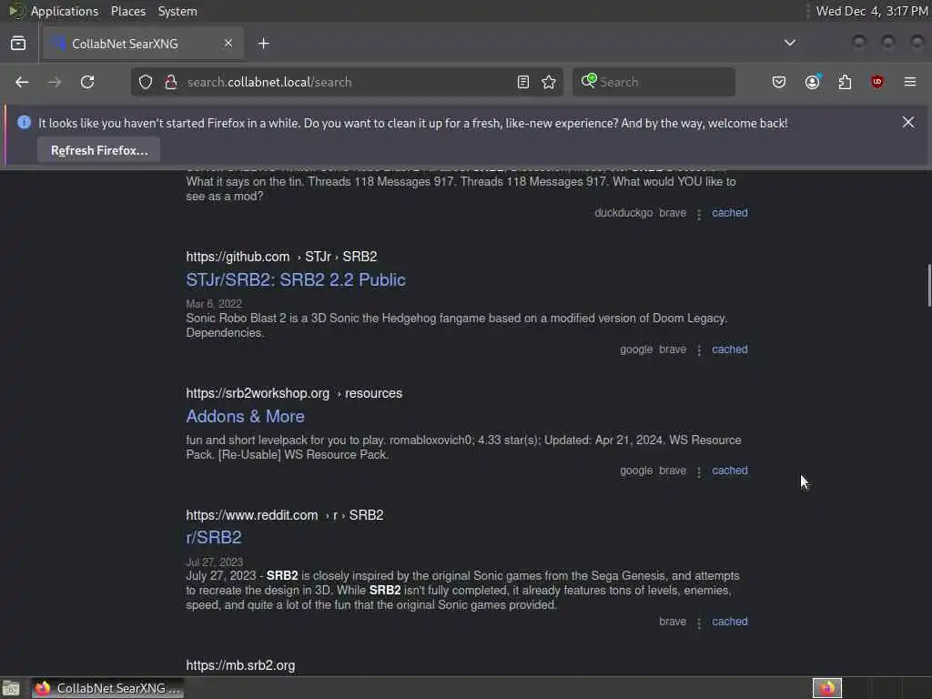Click the clock showing Wed Dec 4
Viewport: 932px width, 699px height.
(x=871, y=11)
